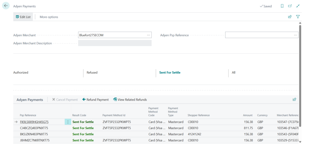The height and width of the screenshot is (147, 309).
Task: Open Adyen Psp Reference lookup ellipsis
Action: (295, 35)
